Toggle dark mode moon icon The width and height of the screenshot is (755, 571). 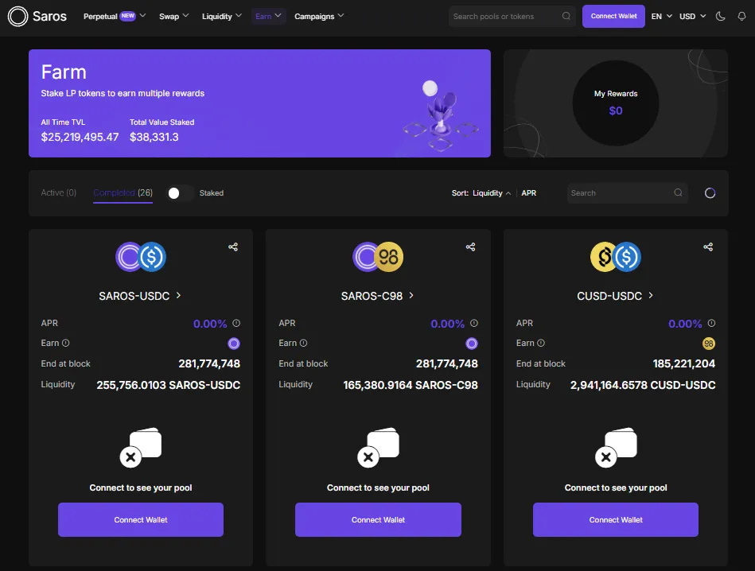[720, 17]
